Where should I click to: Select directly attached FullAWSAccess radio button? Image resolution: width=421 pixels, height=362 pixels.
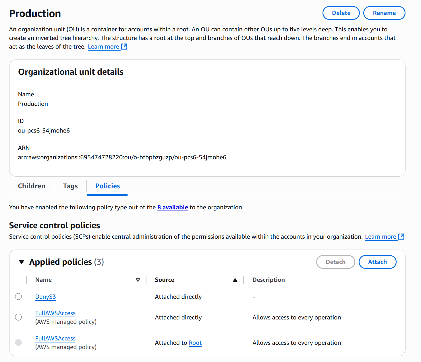click(x=18, y=317)
